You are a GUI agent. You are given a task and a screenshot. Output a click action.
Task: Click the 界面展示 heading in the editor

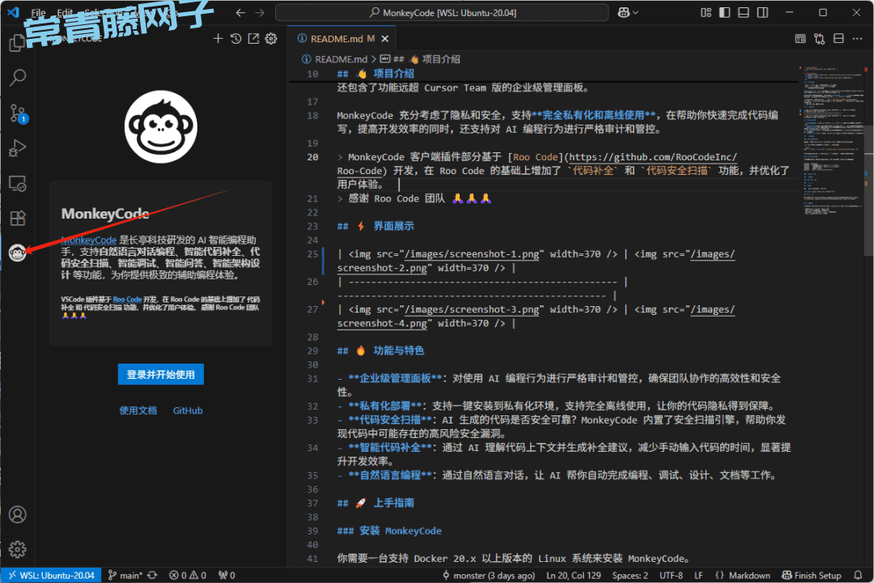click(x=393, y=226)
